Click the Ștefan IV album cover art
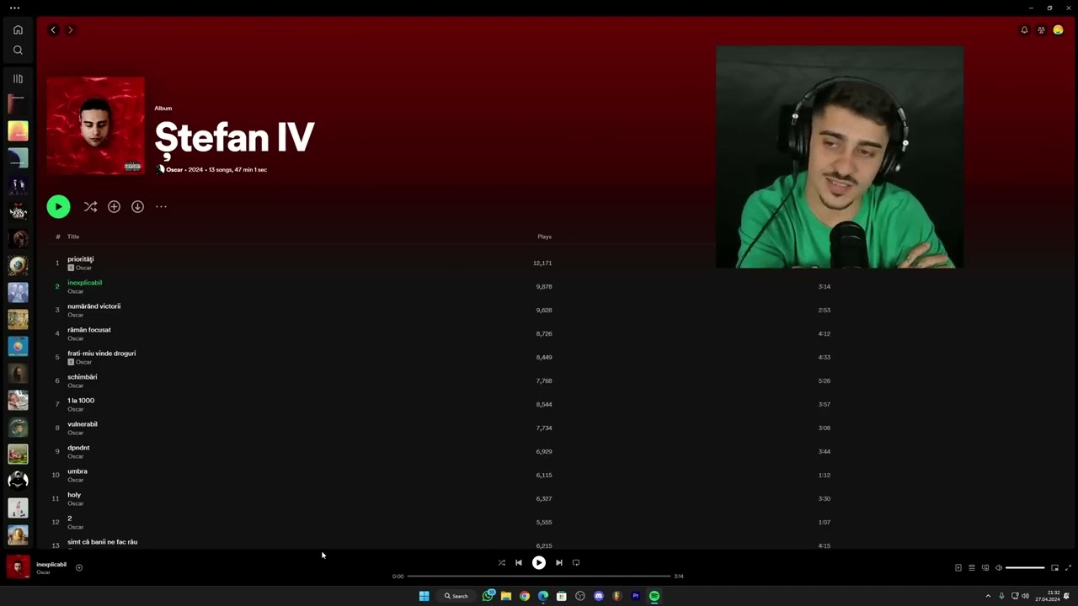Screen dimensions: 1078x606 coord(95,125)
